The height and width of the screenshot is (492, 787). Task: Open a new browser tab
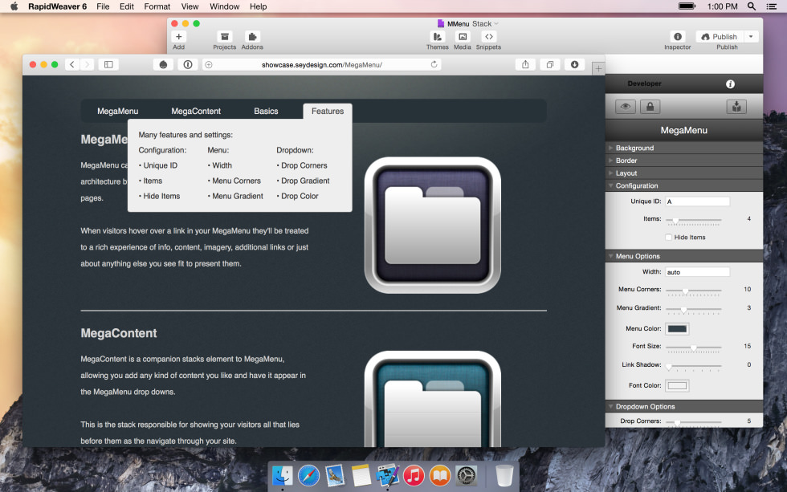pos(597,69)
